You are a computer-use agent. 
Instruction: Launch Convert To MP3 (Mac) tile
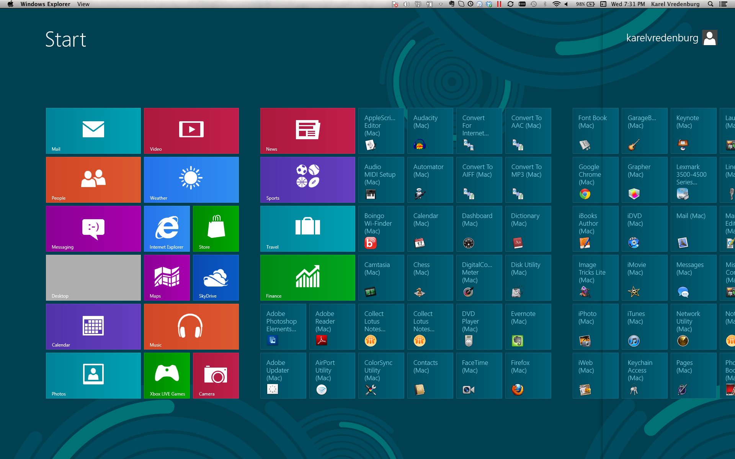point(528,180)
